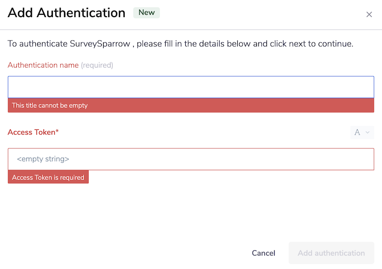Expand the chevron beside the "A" type
382x269 pixels.
tap(367, 133)
